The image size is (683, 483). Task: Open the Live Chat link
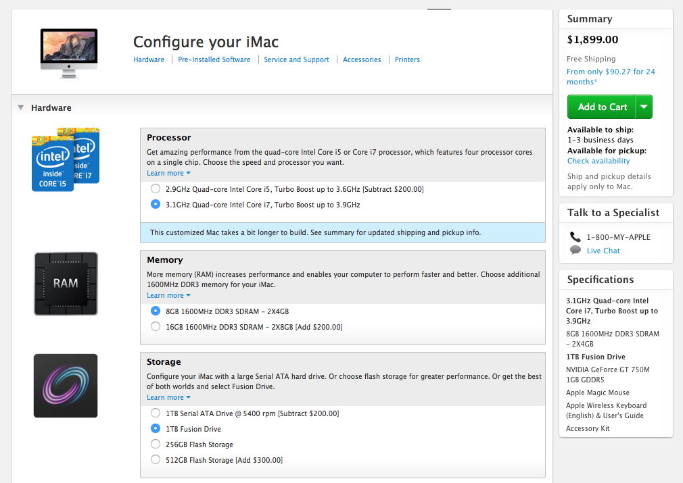[x=603, y=251]
